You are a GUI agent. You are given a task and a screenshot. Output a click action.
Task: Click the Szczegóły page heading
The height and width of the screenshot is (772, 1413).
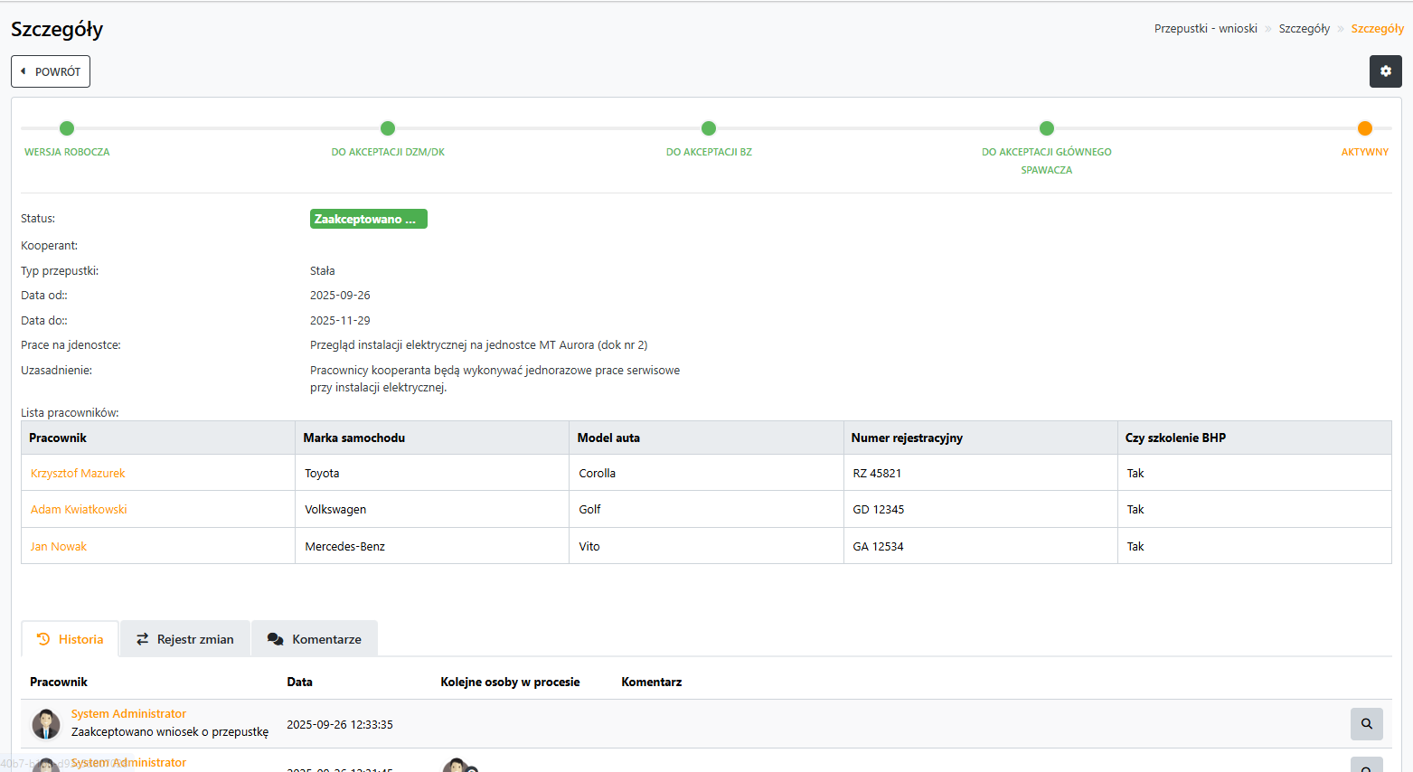point(57,29)
